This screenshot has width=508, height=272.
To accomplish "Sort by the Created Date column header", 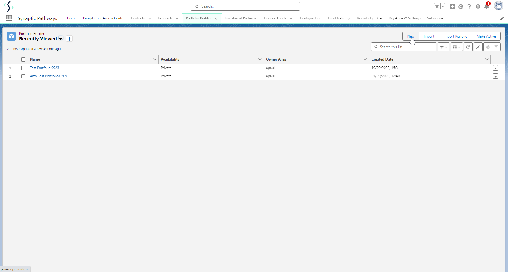I will point(382,59).
